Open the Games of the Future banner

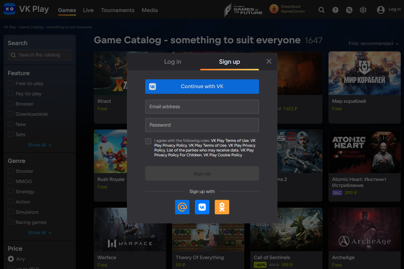[x=243, y=10]
